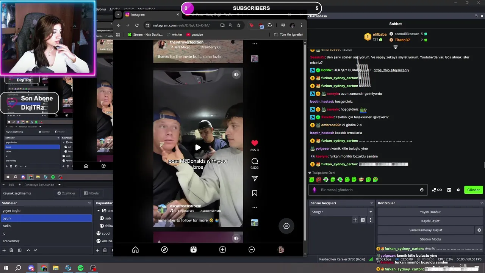The image size is (485, 273).
Task: Save the reel with bookmark icon
Action: click(255, 193)
